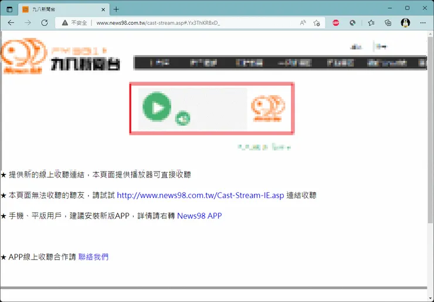Open Edge Settings and more menu
434x302 pixels.
[x=423, y=23]
